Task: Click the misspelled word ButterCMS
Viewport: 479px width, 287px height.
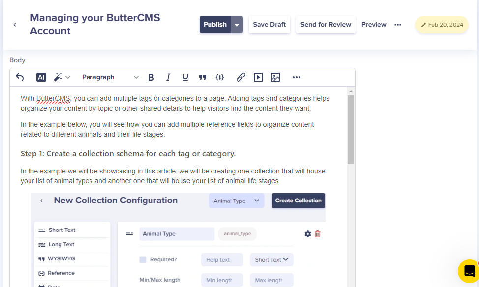Action: (53, 99)
